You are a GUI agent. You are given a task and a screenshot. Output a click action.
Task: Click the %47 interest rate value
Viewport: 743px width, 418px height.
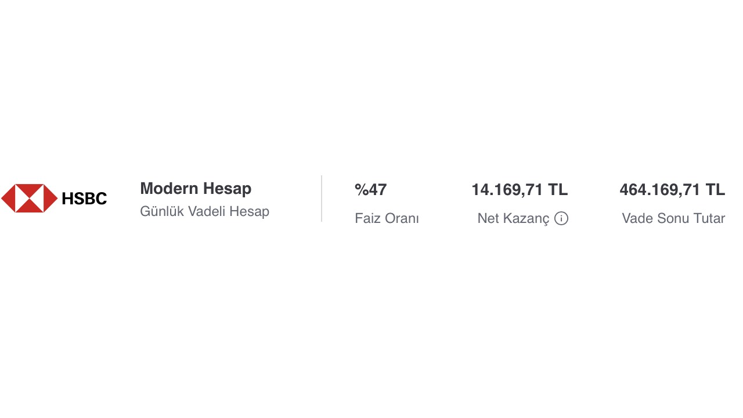point(370,190)
